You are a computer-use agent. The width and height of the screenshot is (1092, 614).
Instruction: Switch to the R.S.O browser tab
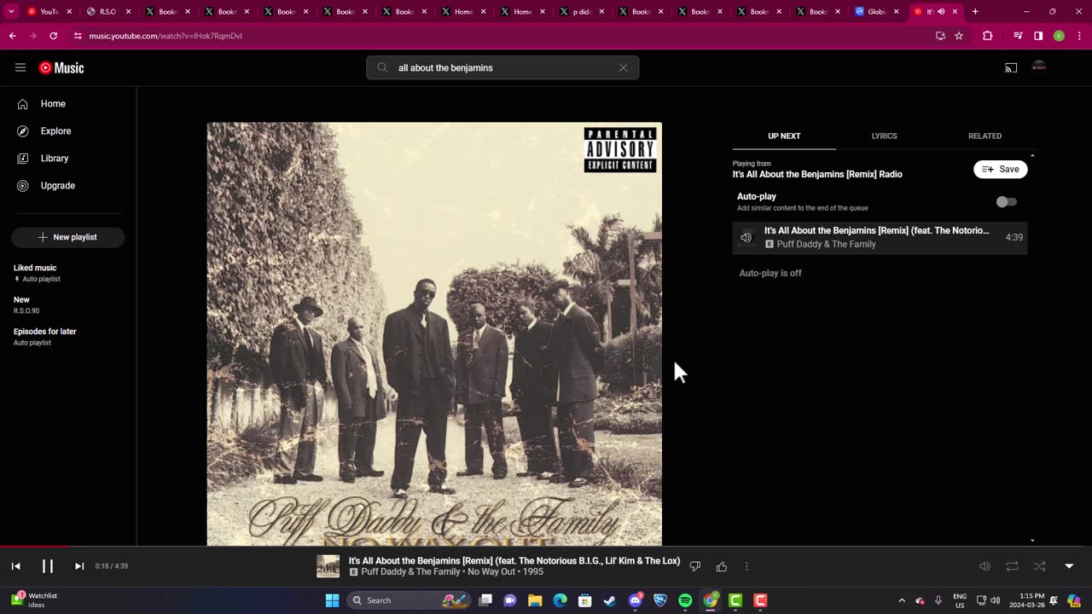pyautogui.click(x=108, y=12)
